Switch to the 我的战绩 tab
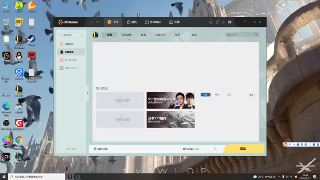This screenshot has width=320, height=180. (126, 35)
